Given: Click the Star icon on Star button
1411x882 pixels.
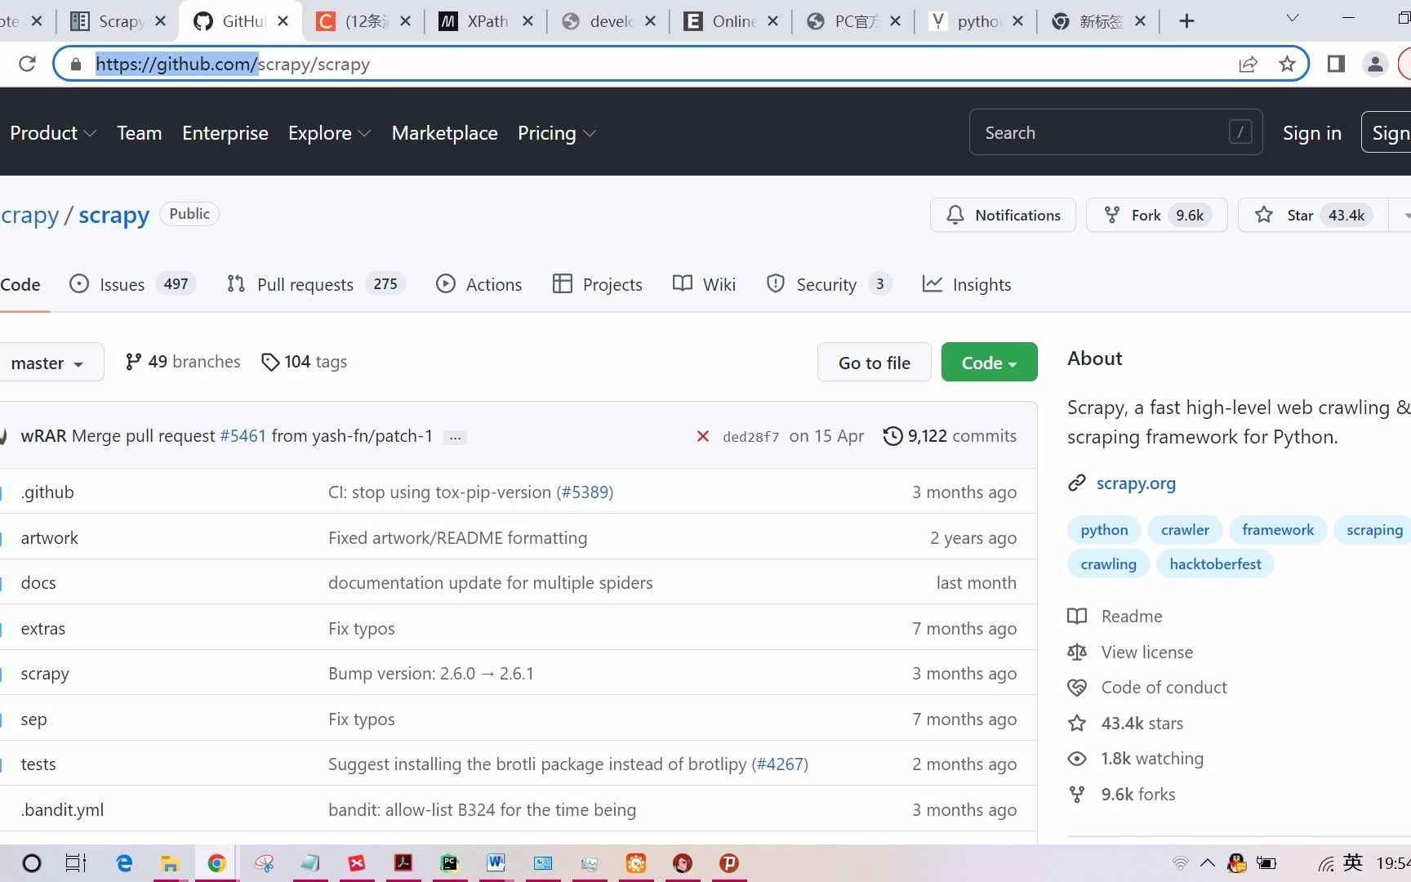Looking at the screenshot, I should (x=1264, y=215).
